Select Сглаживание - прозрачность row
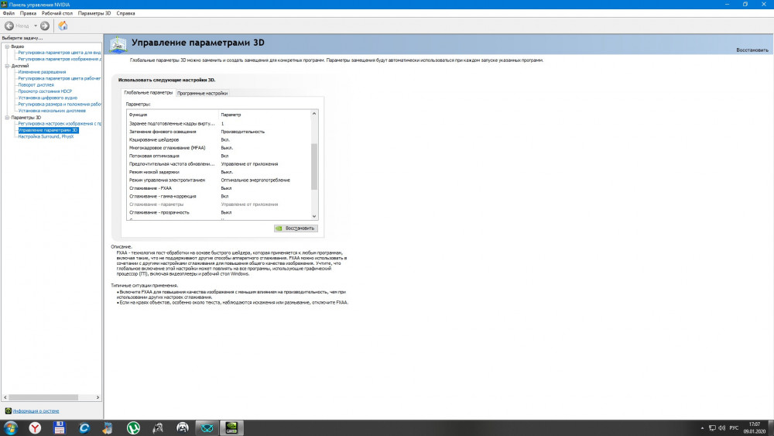 coord(219,212)
